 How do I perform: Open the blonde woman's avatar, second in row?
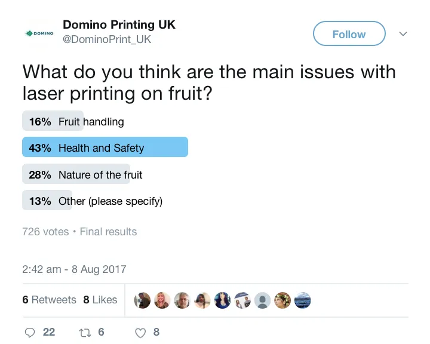point(162,300)
